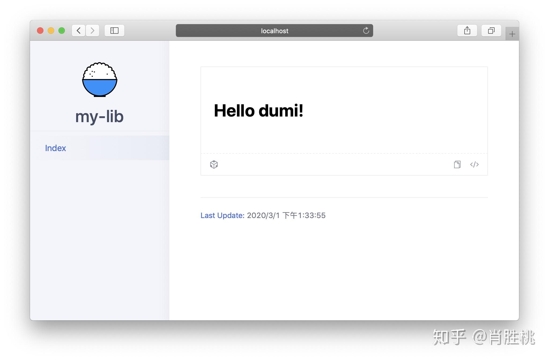Screen dimensions: 549x360
Task: Click the my-lib site title
Action: click(99, 117)
